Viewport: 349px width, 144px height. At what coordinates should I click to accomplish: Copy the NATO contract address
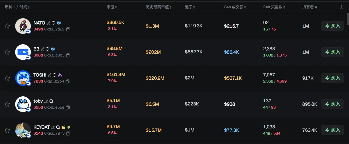[x=68, y=29]
